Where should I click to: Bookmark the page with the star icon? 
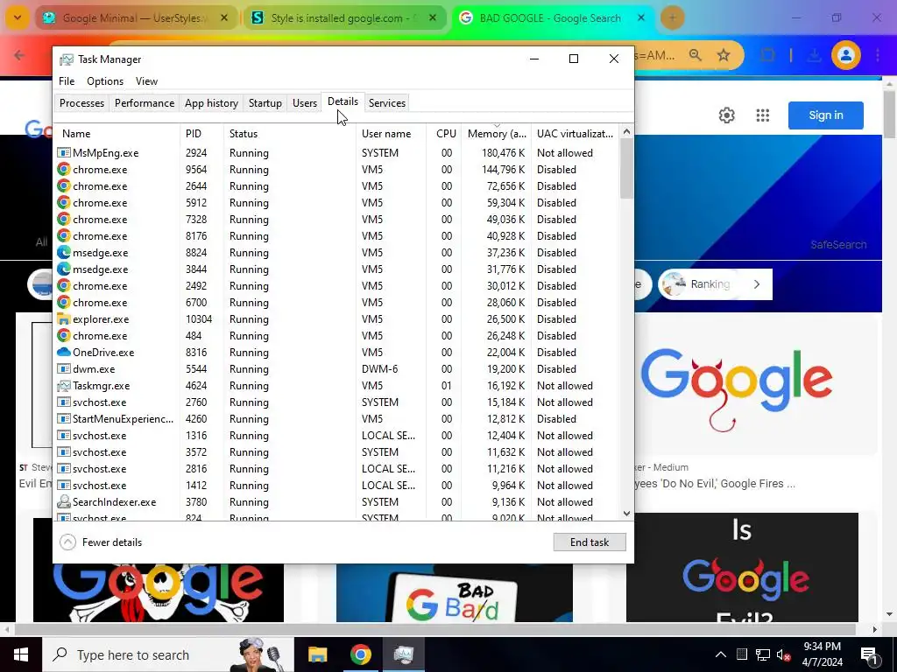click(724, 55)
